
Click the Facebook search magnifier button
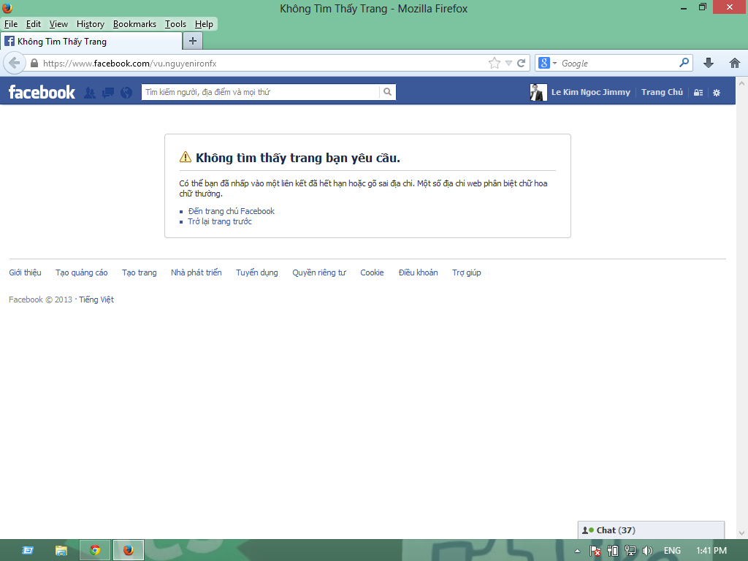coord(387,92)
